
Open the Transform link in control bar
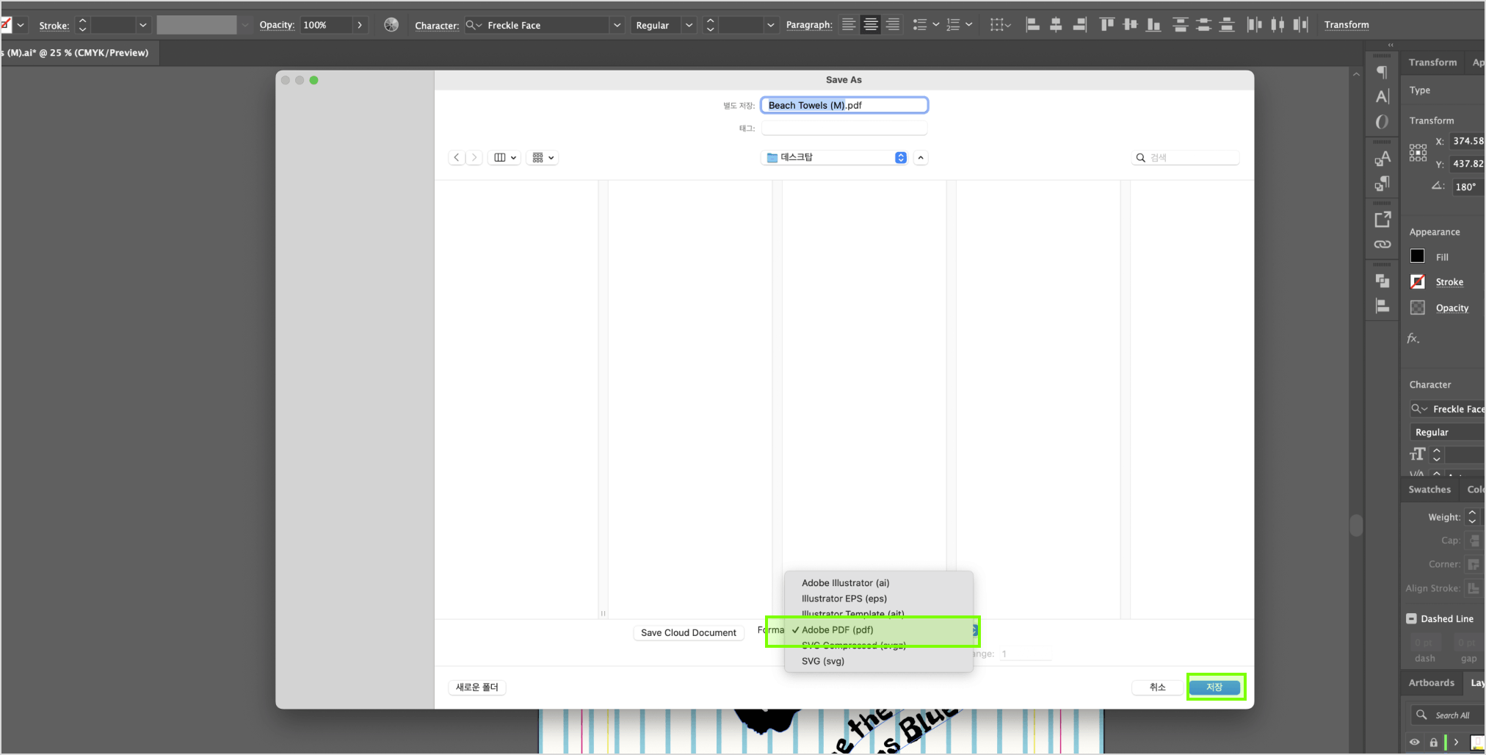coord(1347,25)
